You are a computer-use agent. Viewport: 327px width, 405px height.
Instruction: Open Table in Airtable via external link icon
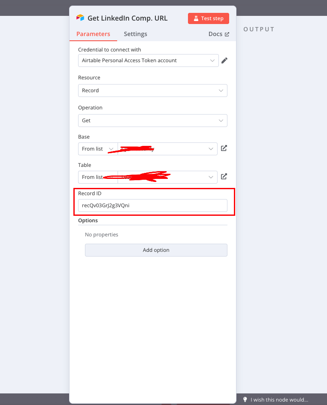[x=224, y=176]
